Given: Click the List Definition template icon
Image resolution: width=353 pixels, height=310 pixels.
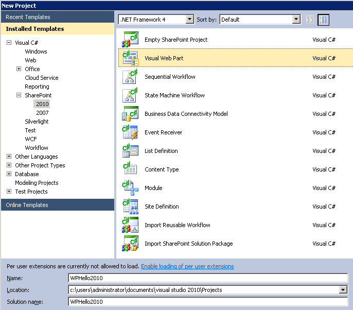Looking at the screenshot, I should point(130,151).
